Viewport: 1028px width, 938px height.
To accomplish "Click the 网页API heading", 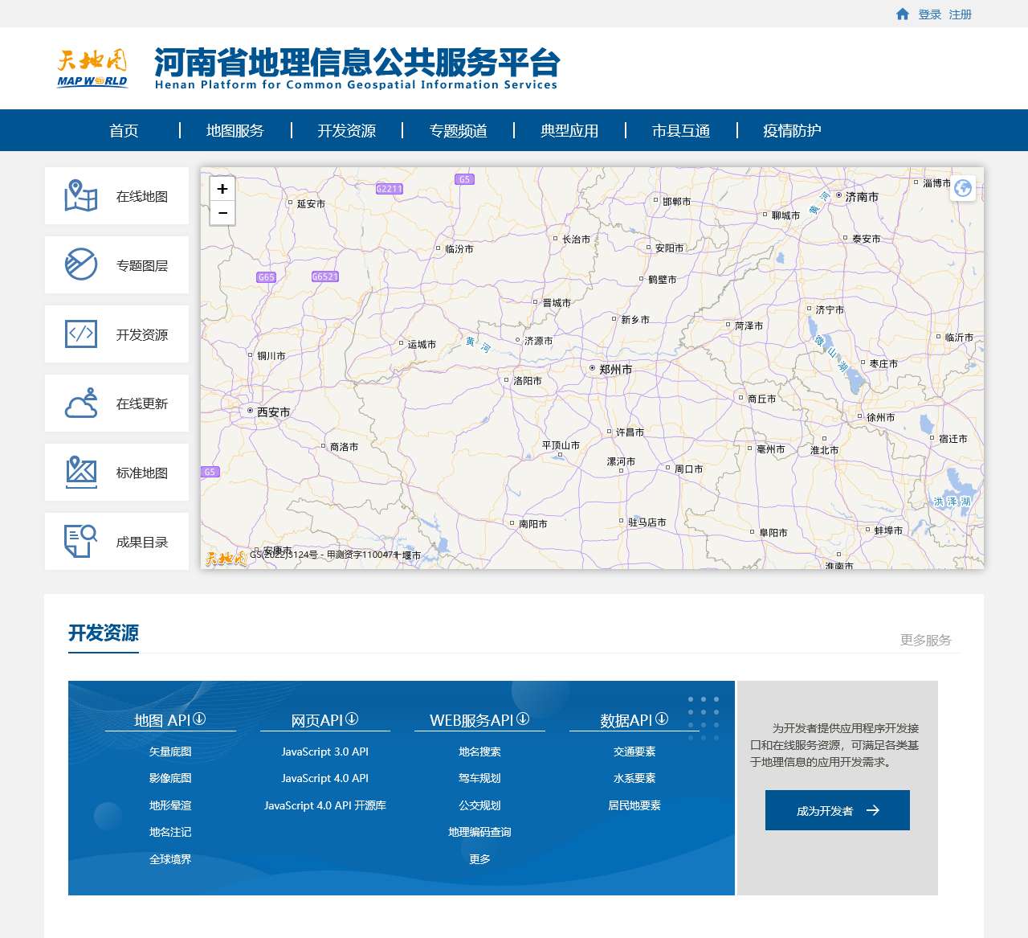I will pos(316,720).
